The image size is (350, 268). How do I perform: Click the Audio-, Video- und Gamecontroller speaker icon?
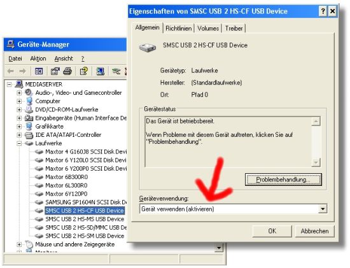[29, 92]
